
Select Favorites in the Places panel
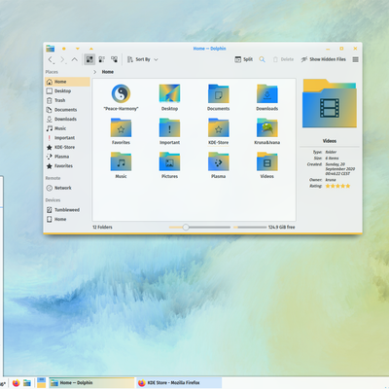tap(67, 166)
